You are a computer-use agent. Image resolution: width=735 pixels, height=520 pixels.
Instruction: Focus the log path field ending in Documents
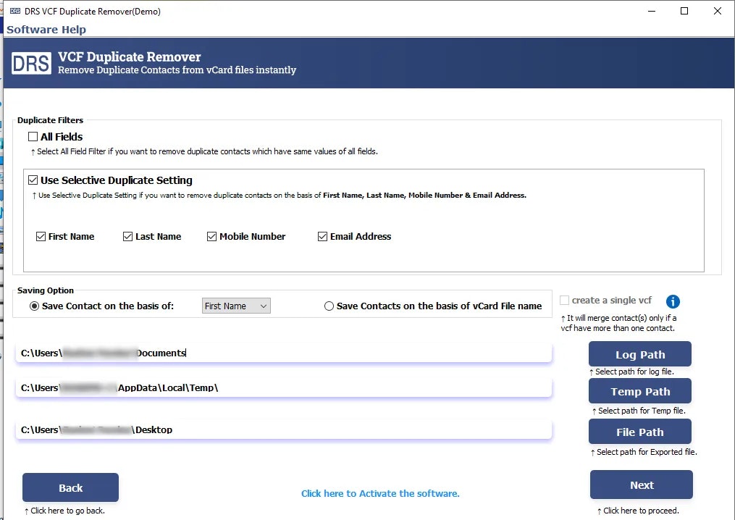click(284, 353)
